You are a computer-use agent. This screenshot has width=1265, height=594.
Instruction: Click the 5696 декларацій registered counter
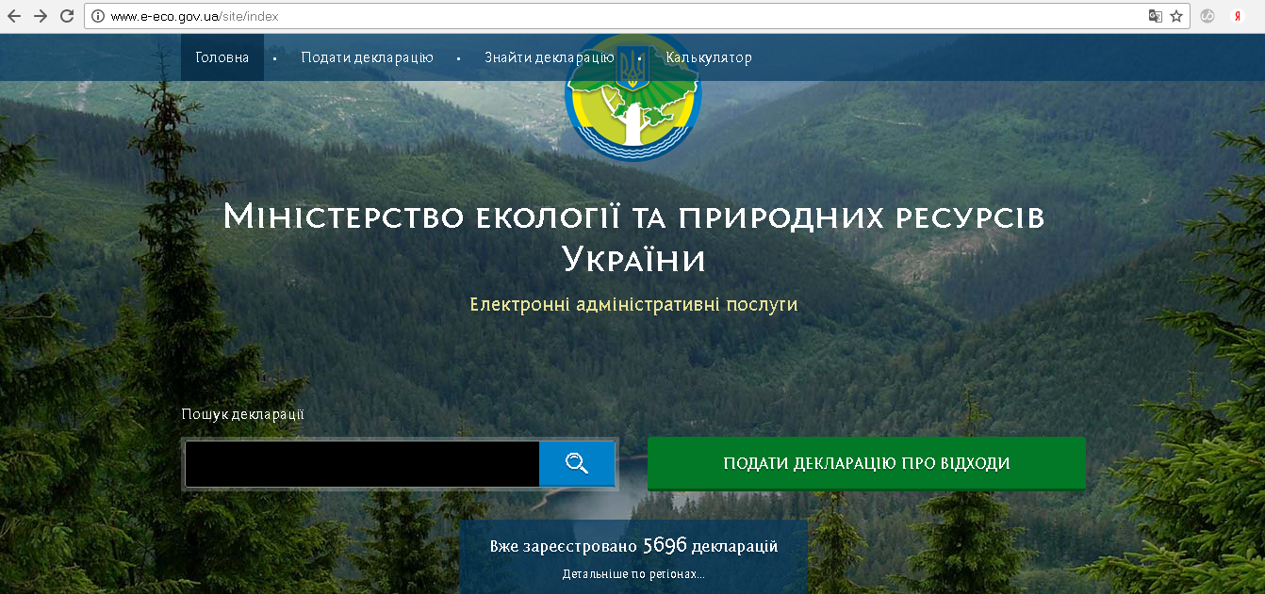tap(633, 546)
